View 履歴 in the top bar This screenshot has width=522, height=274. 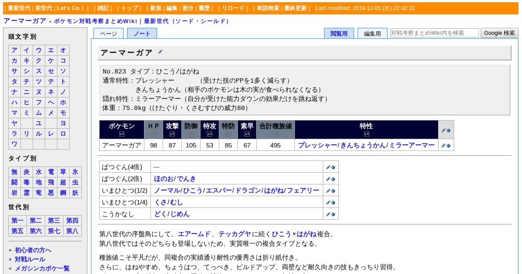204,8
